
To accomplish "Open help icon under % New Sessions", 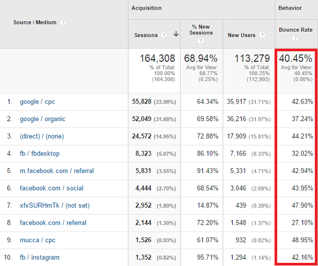I will coord(200,41).
